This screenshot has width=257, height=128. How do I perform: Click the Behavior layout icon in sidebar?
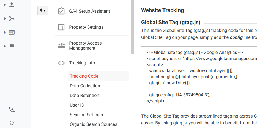click(x=12, y=32)
